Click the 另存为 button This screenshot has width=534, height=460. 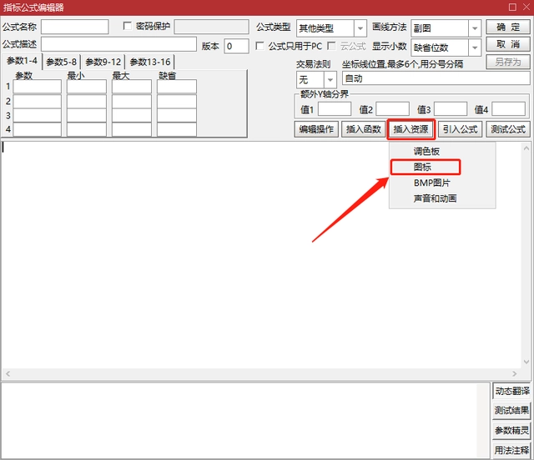[508, 62]
